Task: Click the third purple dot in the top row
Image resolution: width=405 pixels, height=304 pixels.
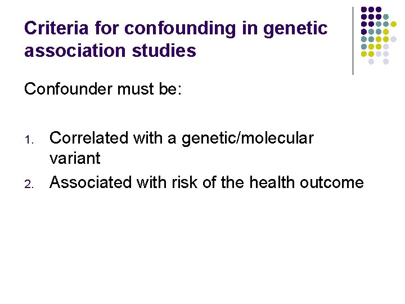Action: point(379,10)
